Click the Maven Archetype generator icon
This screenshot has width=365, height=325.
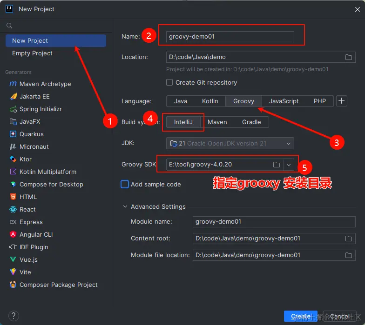pos(13,84)
